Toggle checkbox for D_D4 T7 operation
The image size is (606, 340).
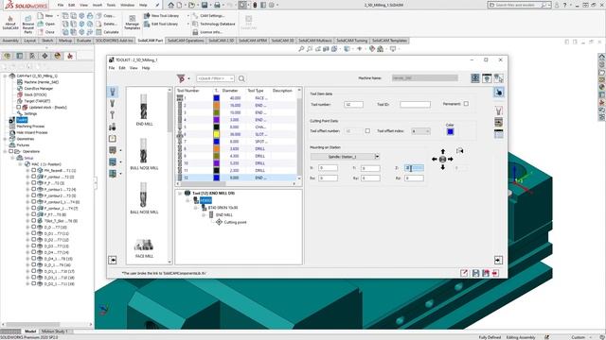[x=34, y=252]
